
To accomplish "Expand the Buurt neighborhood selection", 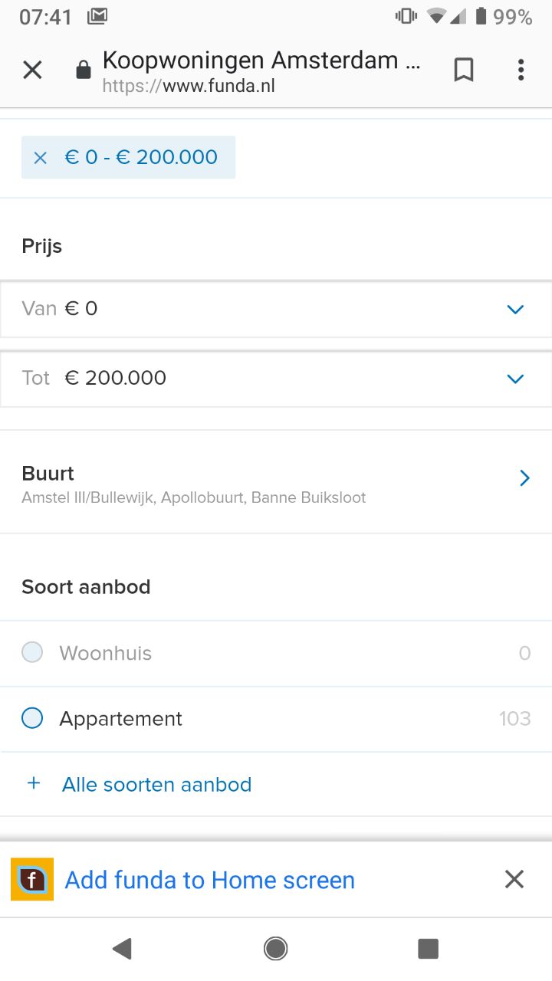I will (x=276, y=482).
